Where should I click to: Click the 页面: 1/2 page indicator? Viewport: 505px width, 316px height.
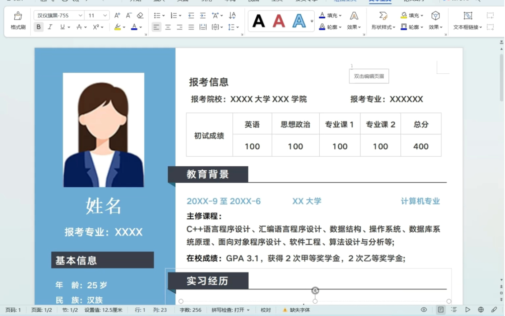(x=42, y=310)
